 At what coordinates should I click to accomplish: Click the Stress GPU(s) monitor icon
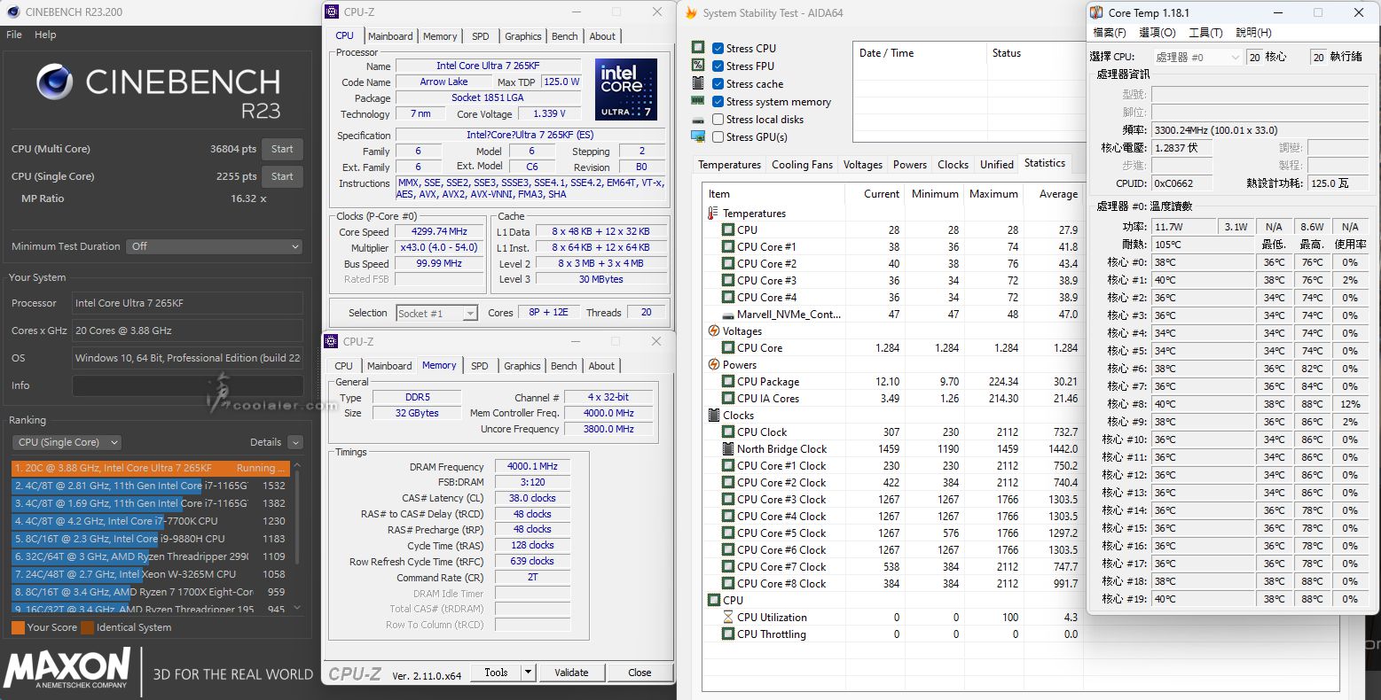pos(698,137)
